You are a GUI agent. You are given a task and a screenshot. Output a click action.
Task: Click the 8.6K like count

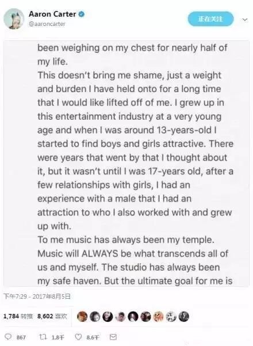tap(93, 337)
